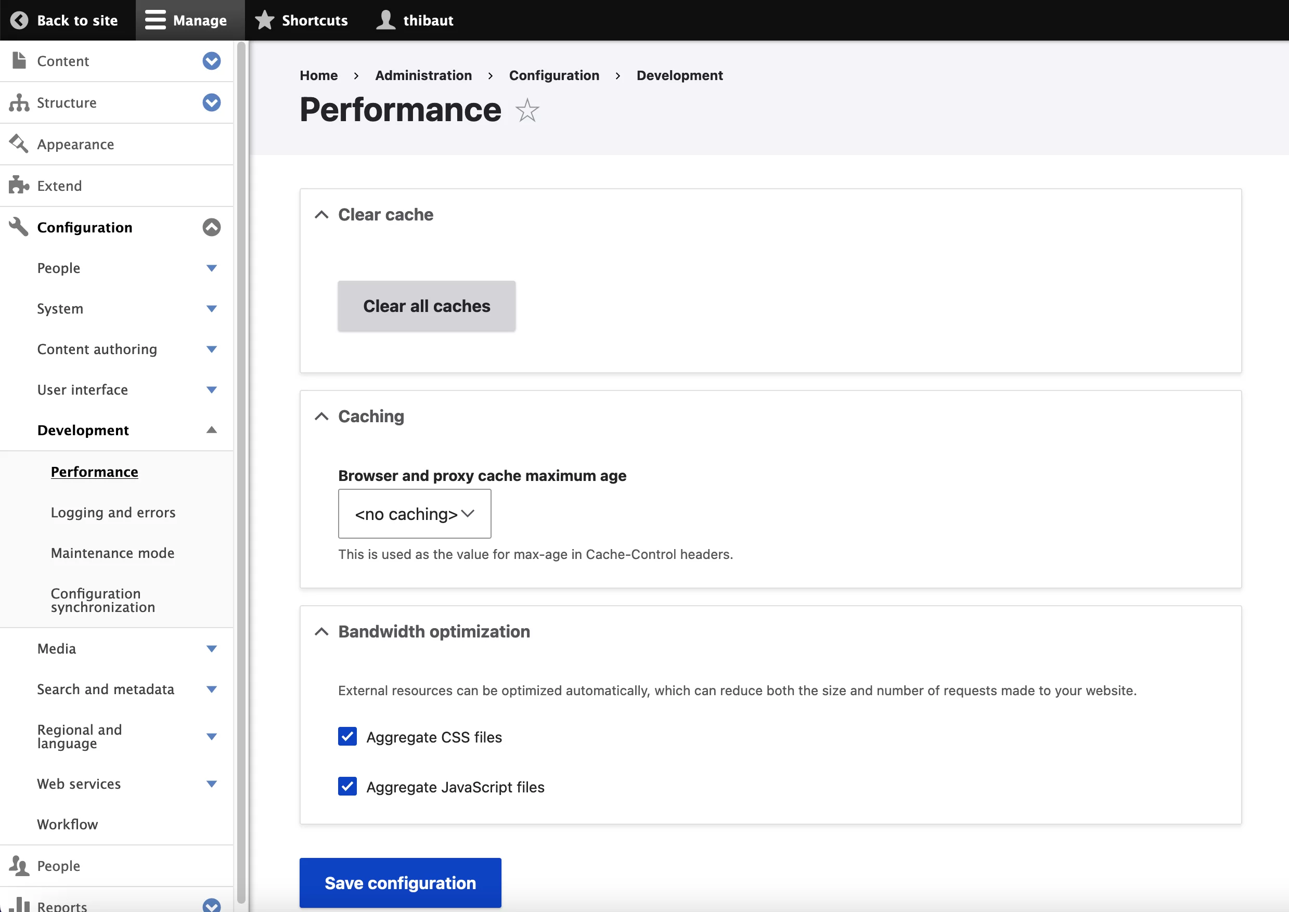
Task: Click the Configuration wrench icon
Action: 18,227
